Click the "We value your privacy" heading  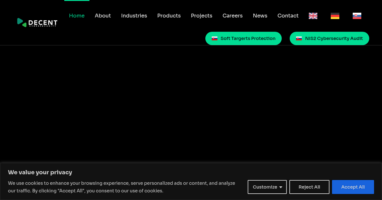[40, 172]
